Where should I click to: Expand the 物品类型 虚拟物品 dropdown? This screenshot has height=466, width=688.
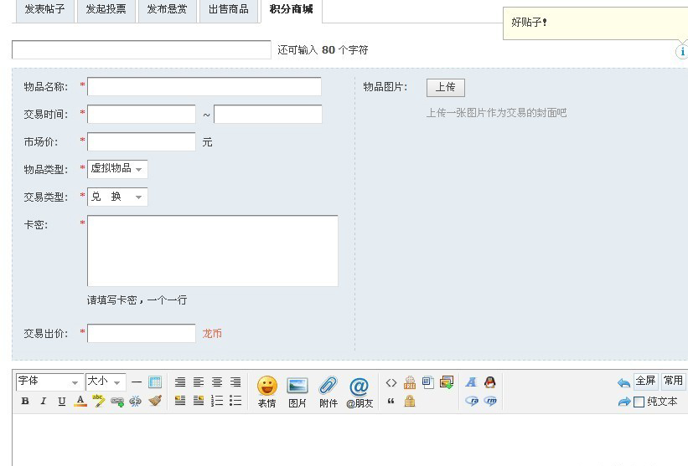point(117,169)
